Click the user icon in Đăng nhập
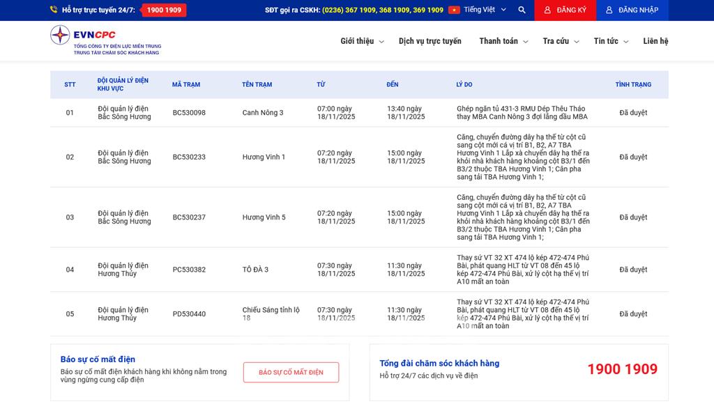 [x=609, y=10]
